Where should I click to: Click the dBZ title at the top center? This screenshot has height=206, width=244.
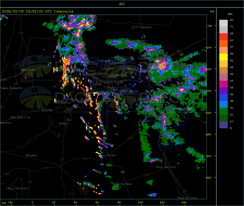click(x=122, y=4)
